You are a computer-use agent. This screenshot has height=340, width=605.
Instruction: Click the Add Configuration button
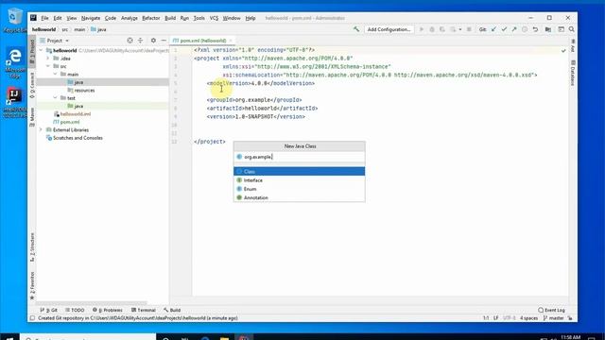[x=389, y=29]
